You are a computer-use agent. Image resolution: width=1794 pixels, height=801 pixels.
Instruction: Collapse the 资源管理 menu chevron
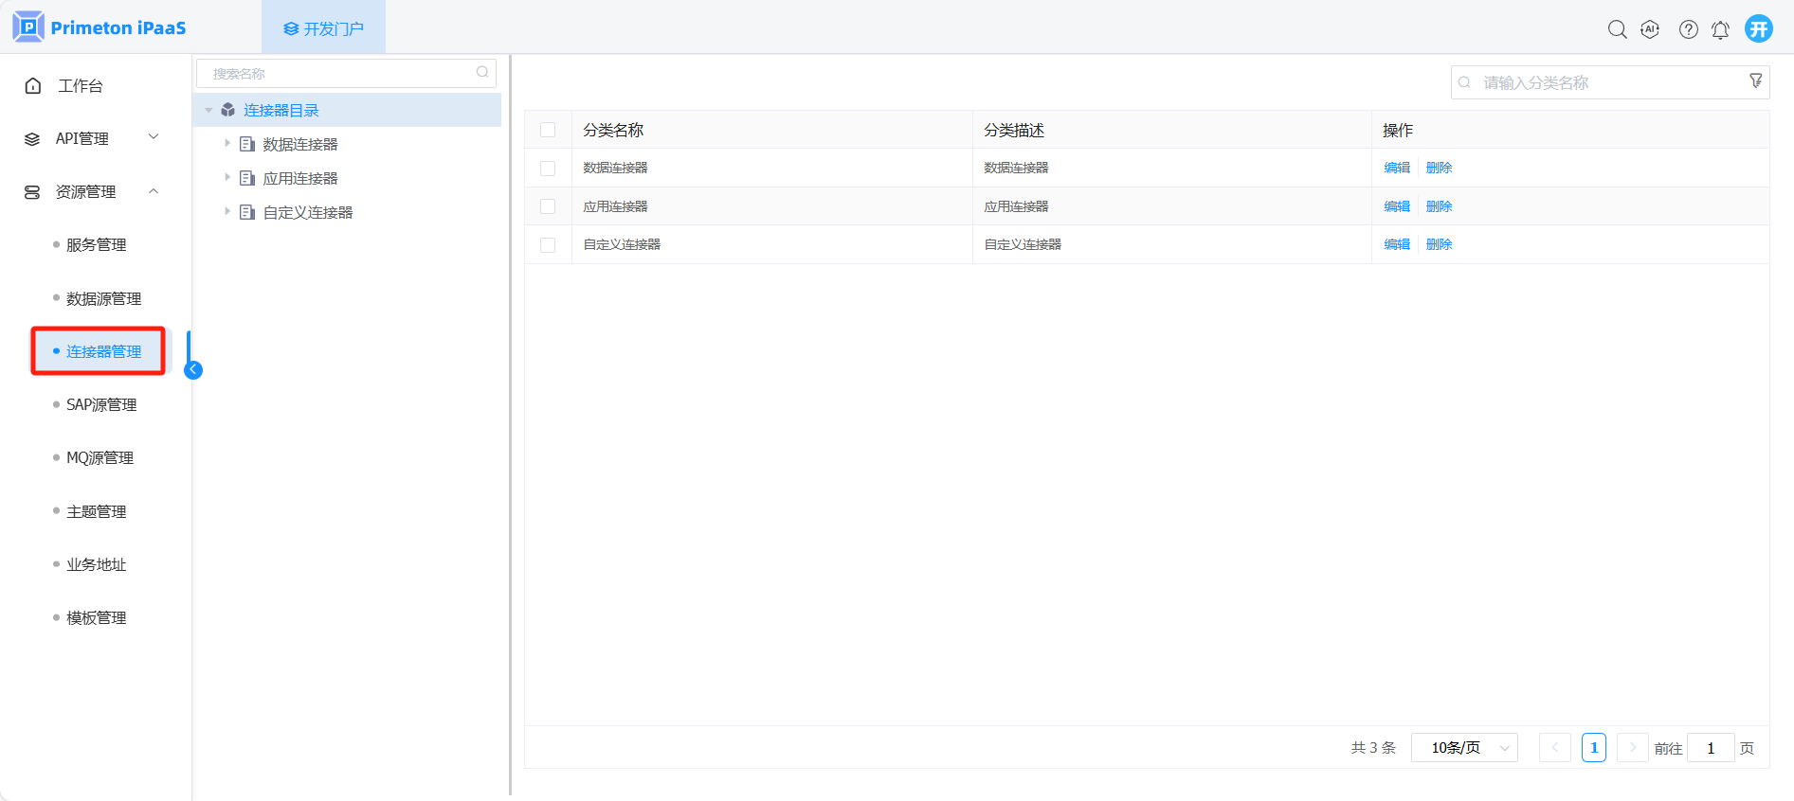[x=154, y=191]
